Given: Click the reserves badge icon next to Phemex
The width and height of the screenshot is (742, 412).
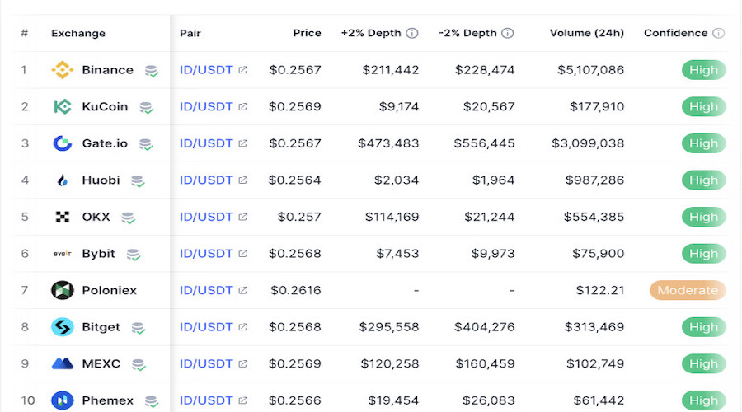Looking at the screenshot, I should [152, 401].
